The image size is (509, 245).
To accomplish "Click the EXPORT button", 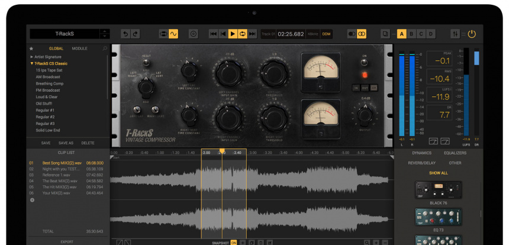I will [x=67, y=242].
